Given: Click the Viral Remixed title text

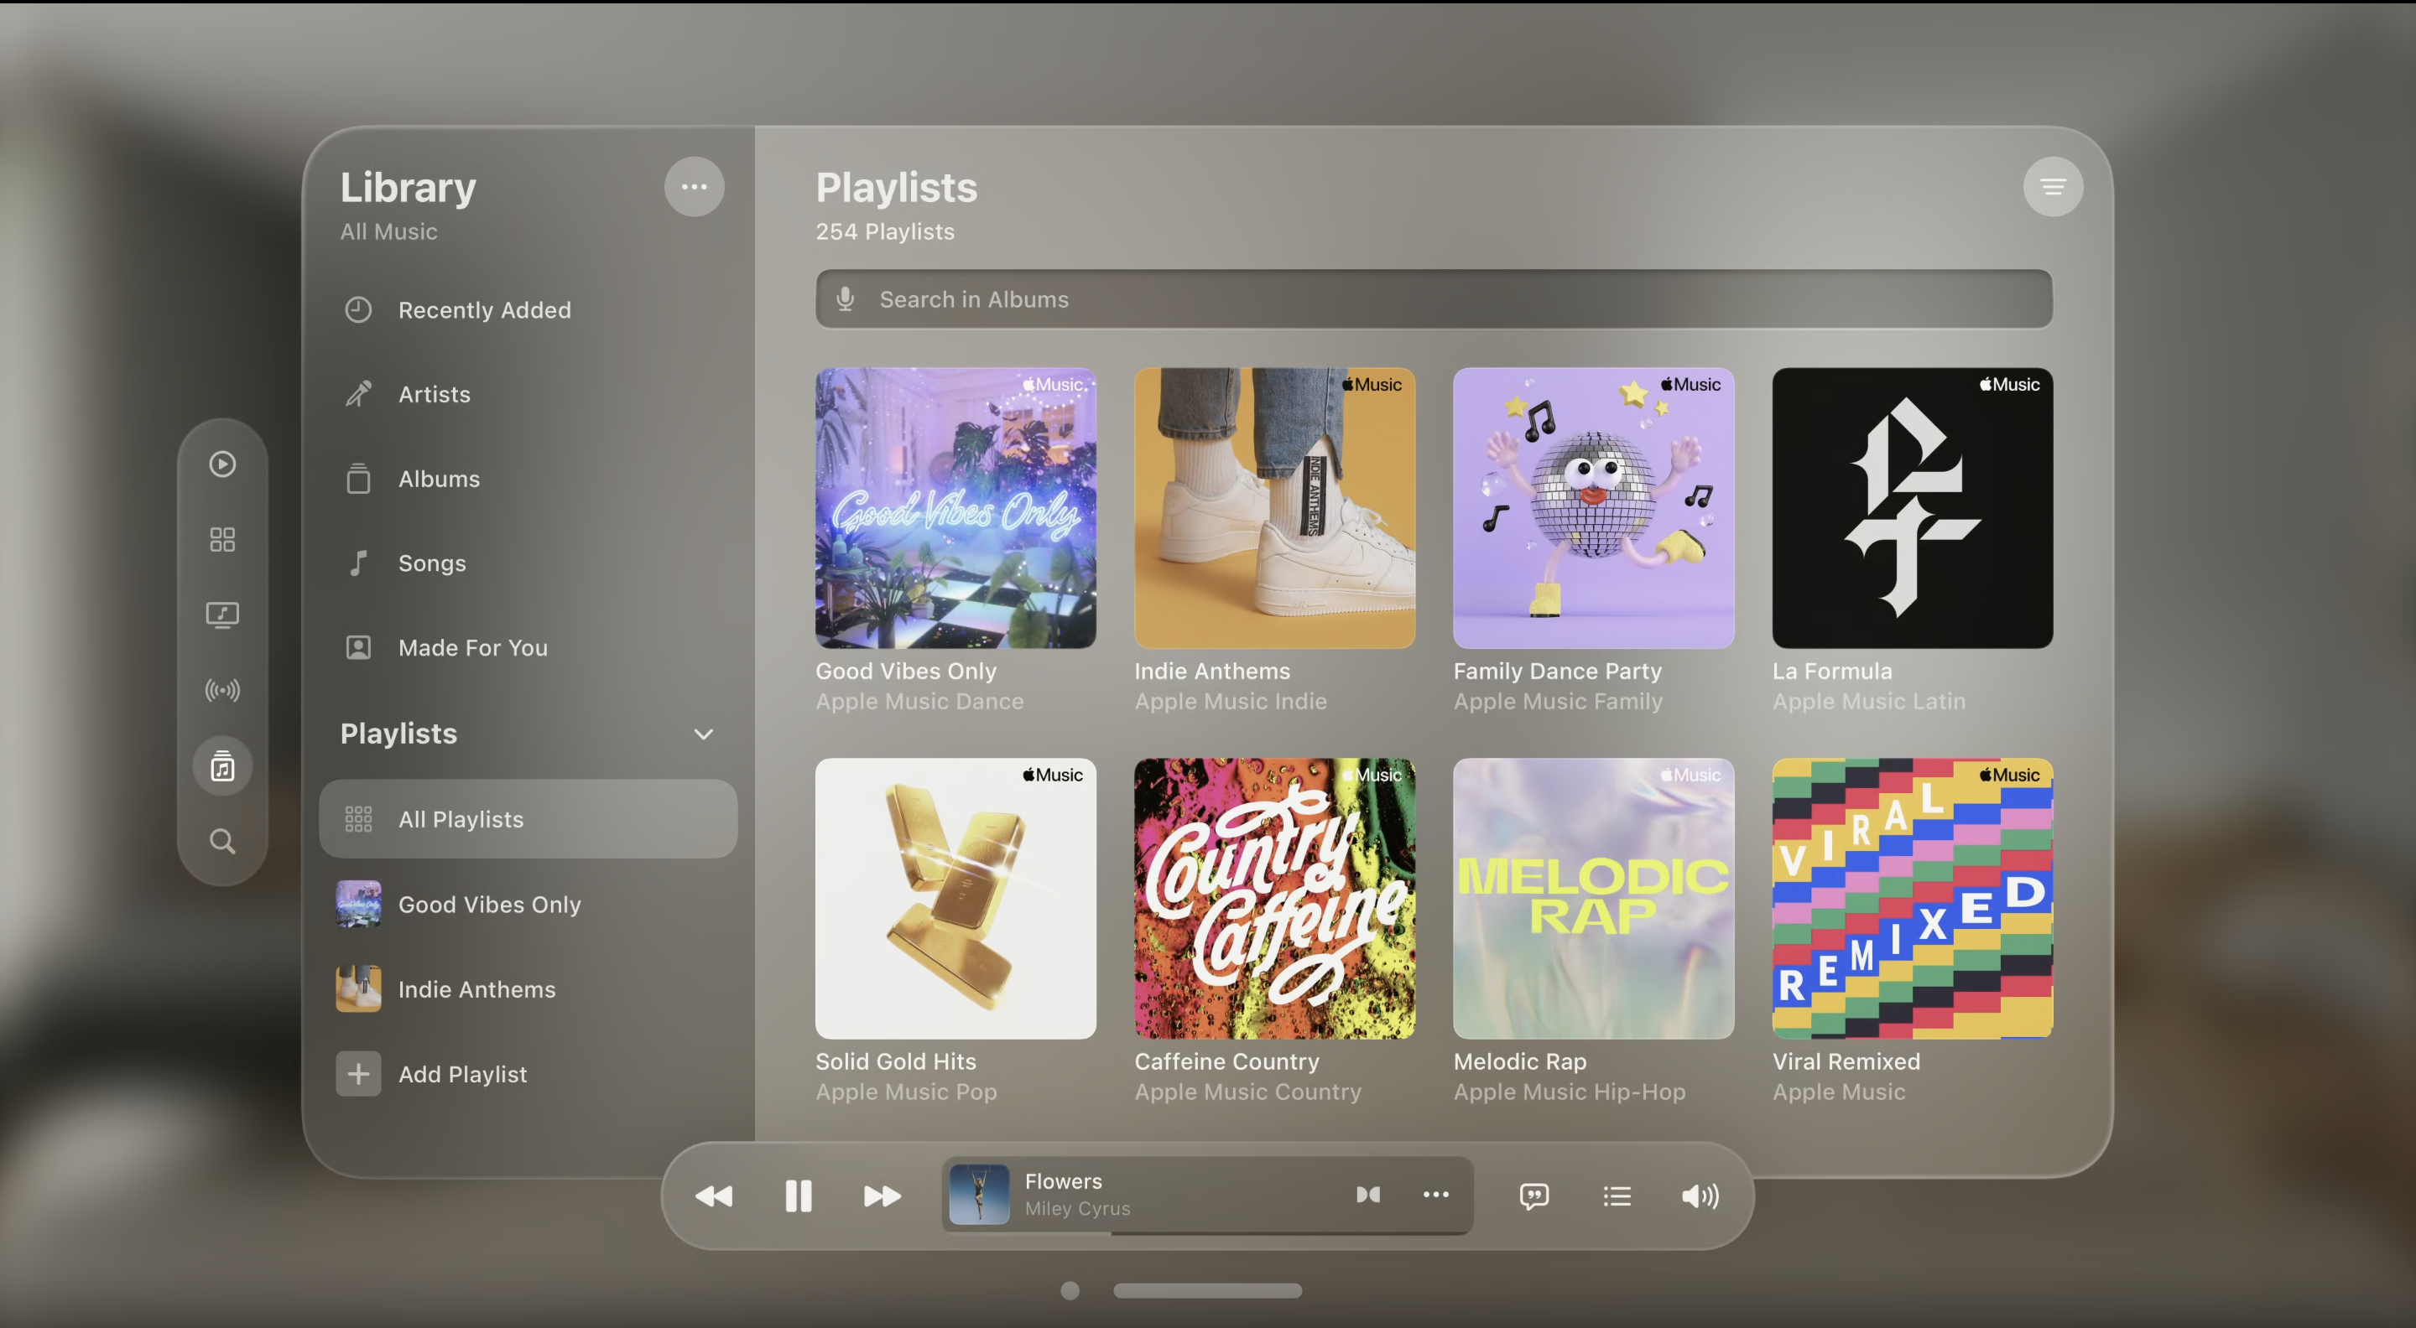Looking at the screenshot, I should (1846, 1062).
